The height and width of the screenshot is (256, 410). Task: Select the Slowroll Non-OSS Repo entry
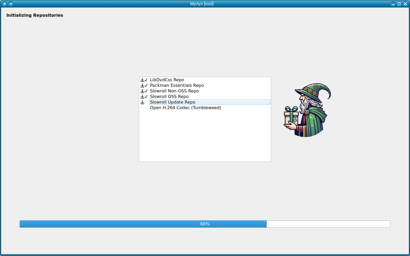(174, 91)
